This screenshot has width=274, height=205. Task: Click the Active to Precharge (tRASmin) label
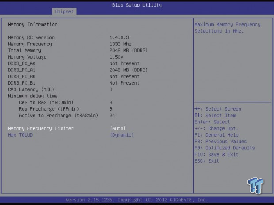pyautogui.click(x=59, y=116)
